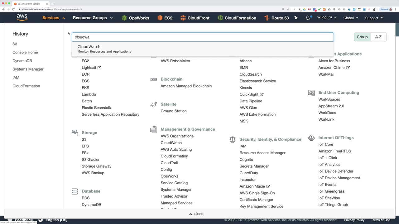The height and width of the screenshot is (224, 399).
Task: Open the Support menu
Action: pyautogui.click(x=373, y=18)
